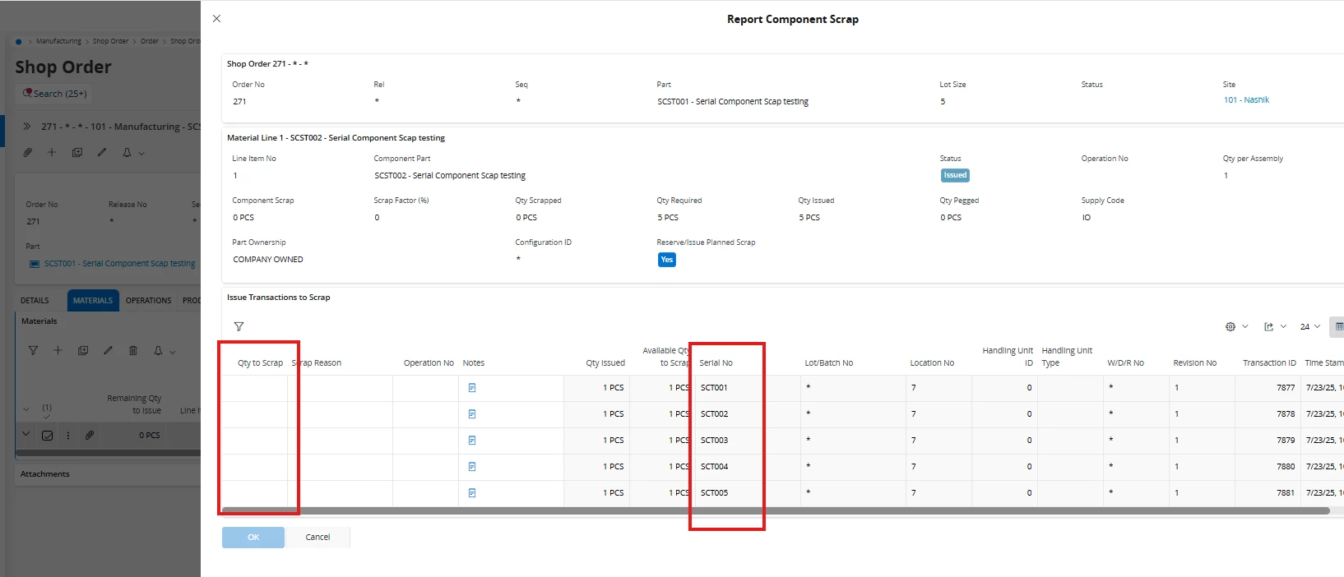This screenshot has height=577, width=1344.
Task: Switch to the MATERIALS tab
Action: pos(93,301)
